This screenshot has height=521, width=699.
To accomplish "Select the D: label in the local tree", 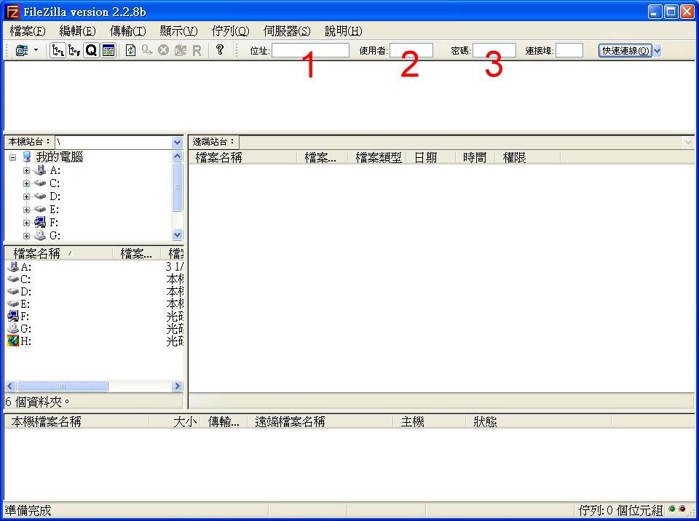I will coord(55,196).
